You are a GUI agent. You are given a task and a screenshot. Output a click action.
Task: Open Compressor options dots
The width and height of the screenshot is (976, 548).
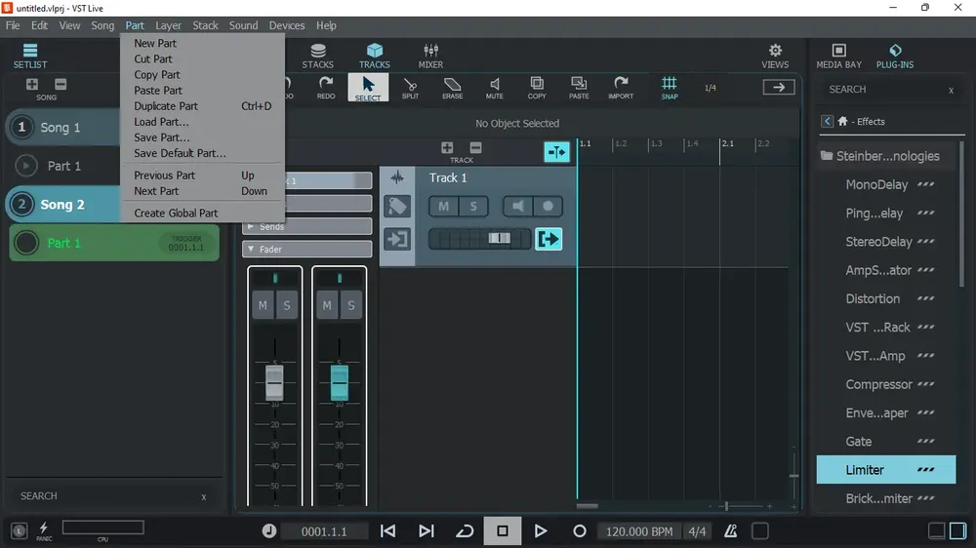(925, 384)
